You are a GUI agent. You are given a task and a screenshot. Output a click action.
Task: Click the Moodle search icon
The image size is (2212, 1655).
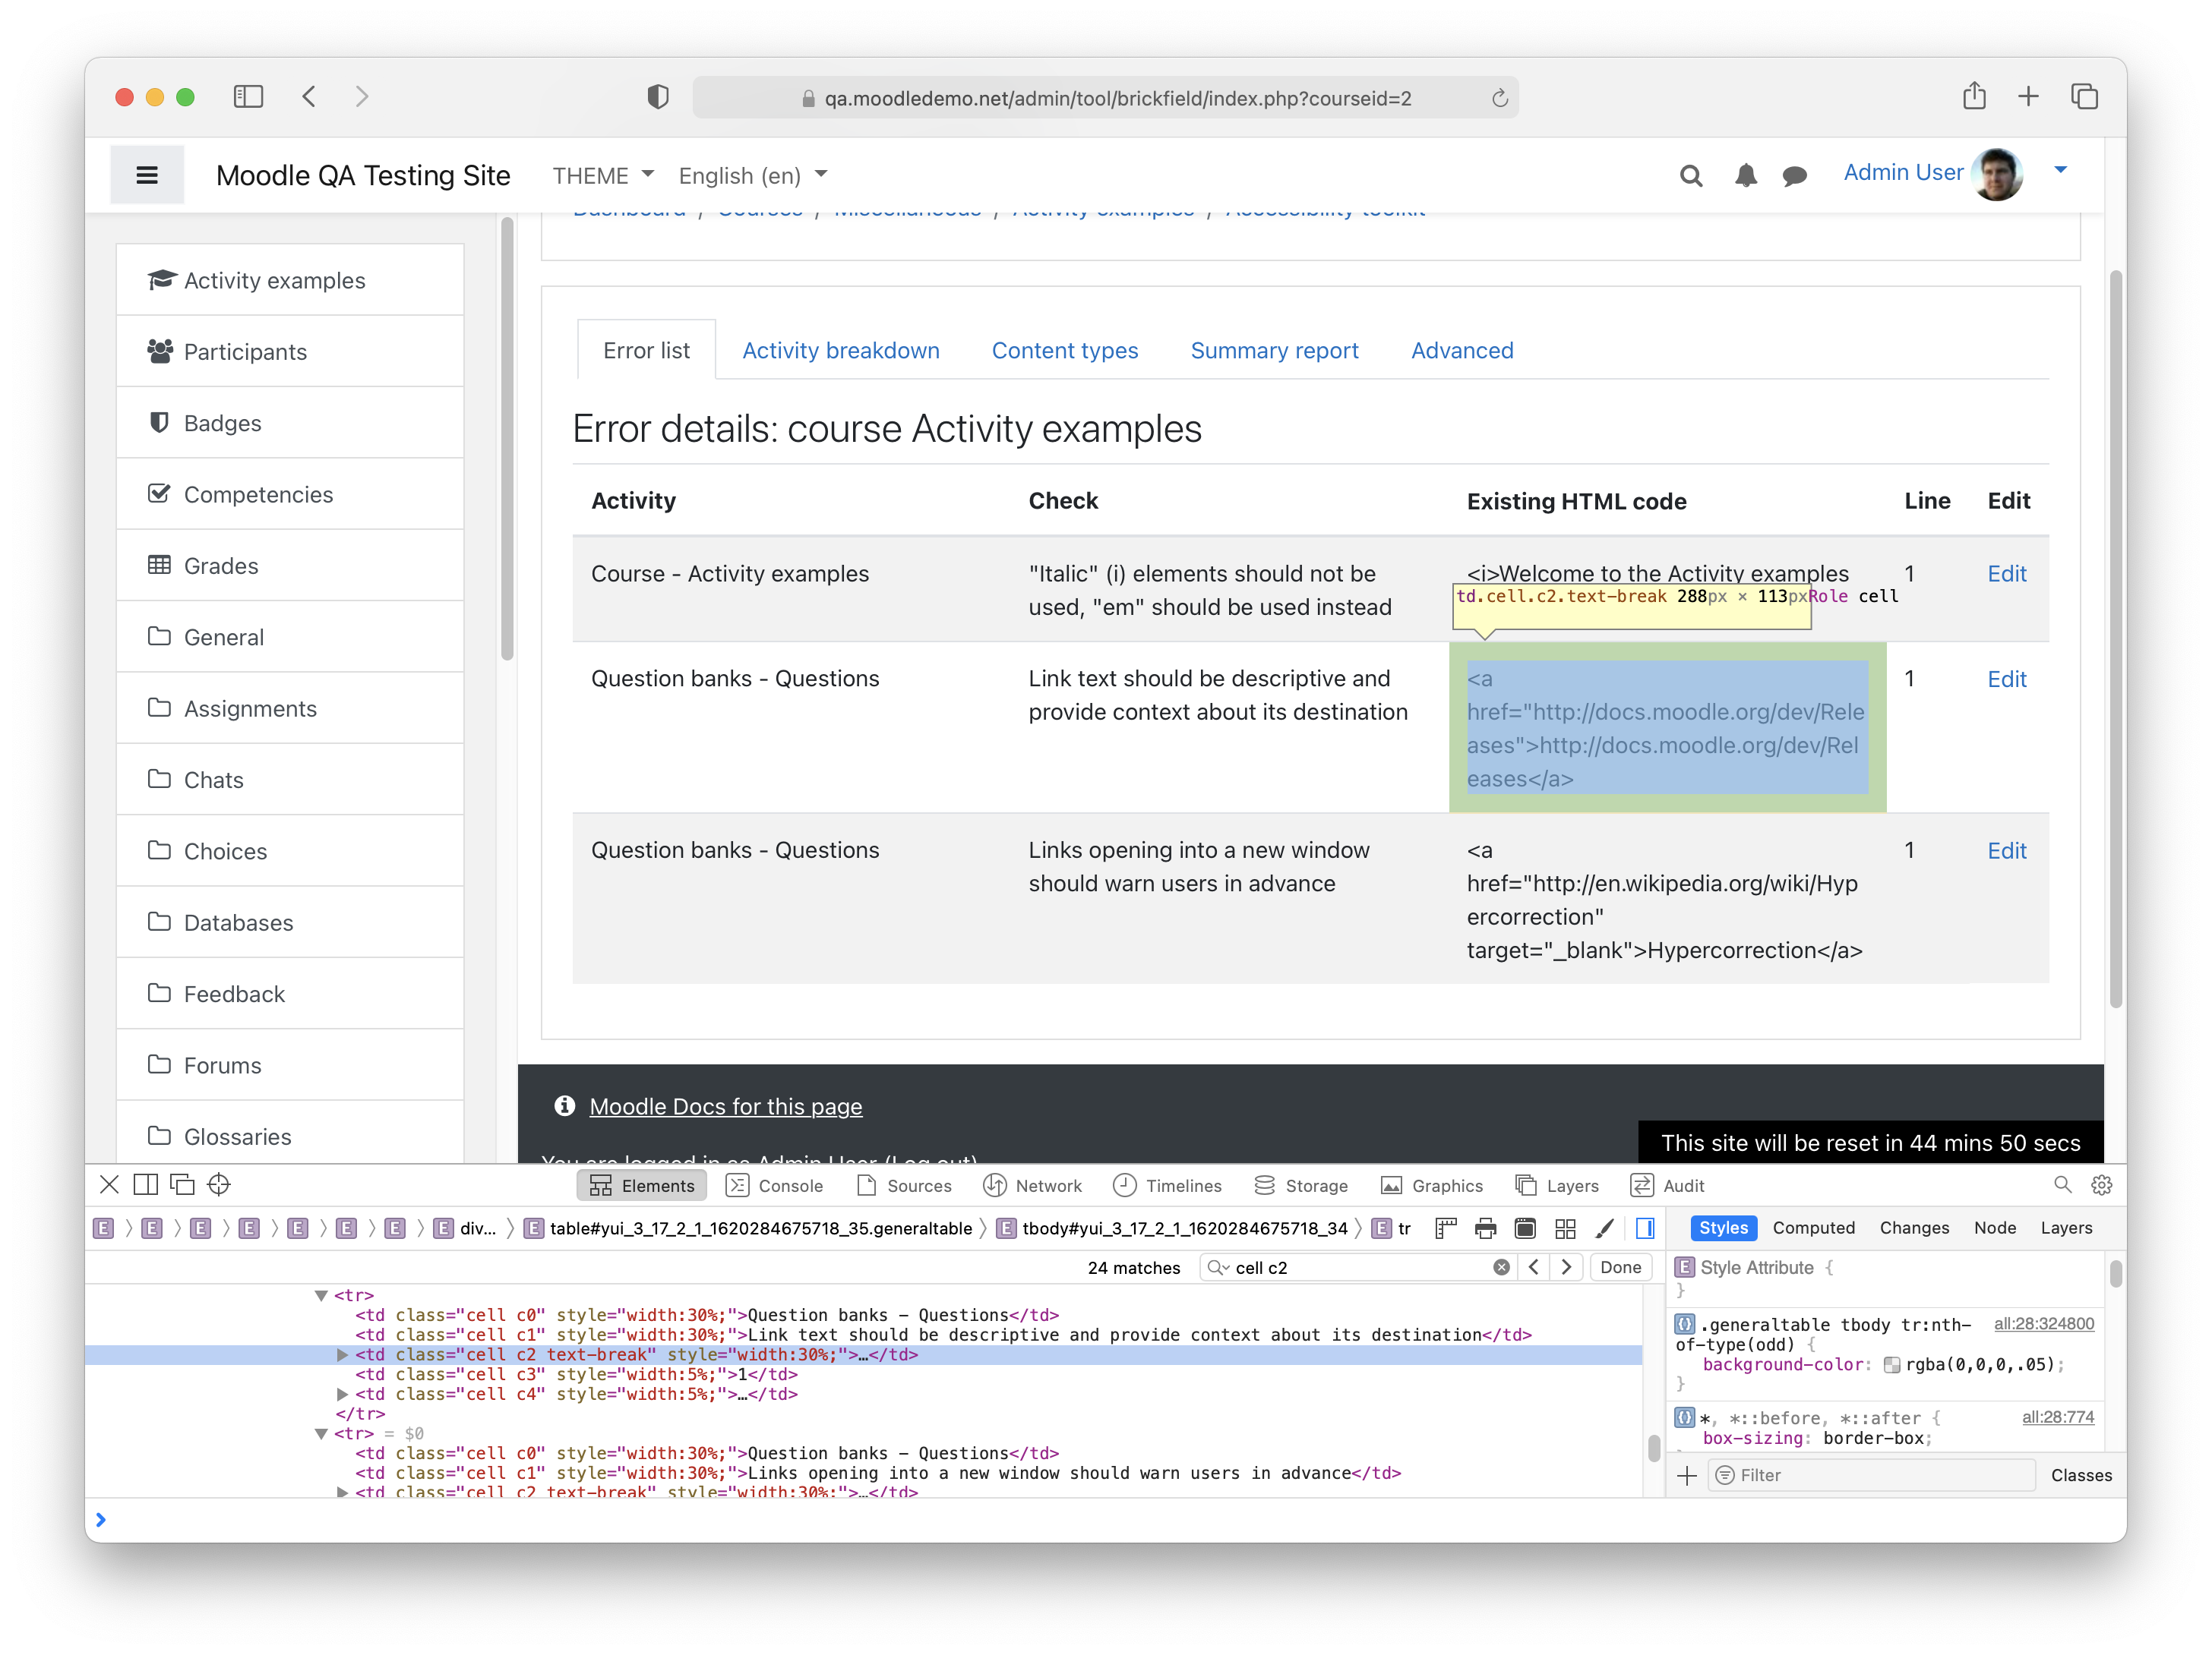(1690, 176)
